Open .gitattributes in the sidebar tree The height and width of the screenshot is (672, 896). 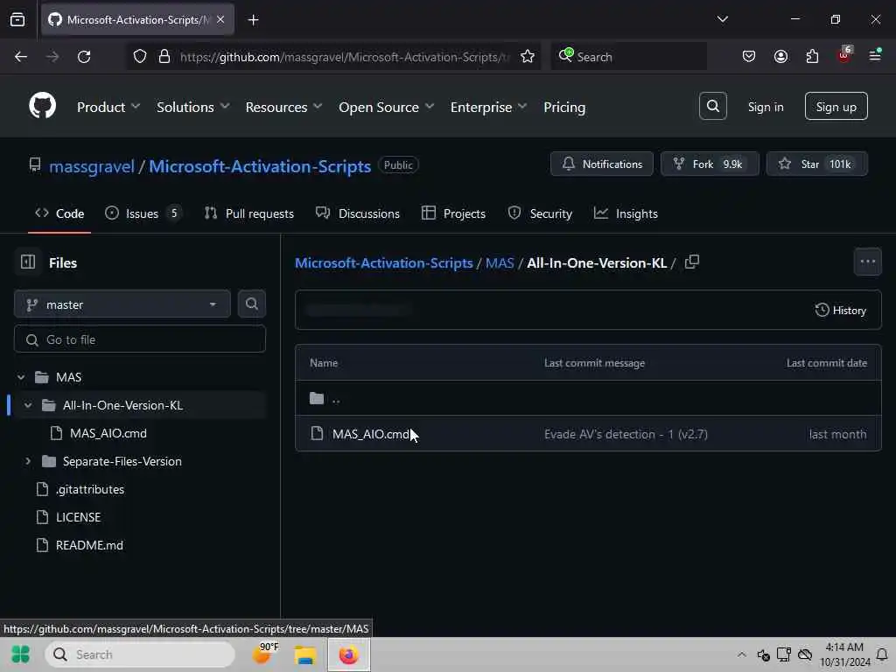pyautogui.click(x=90, y=489)
